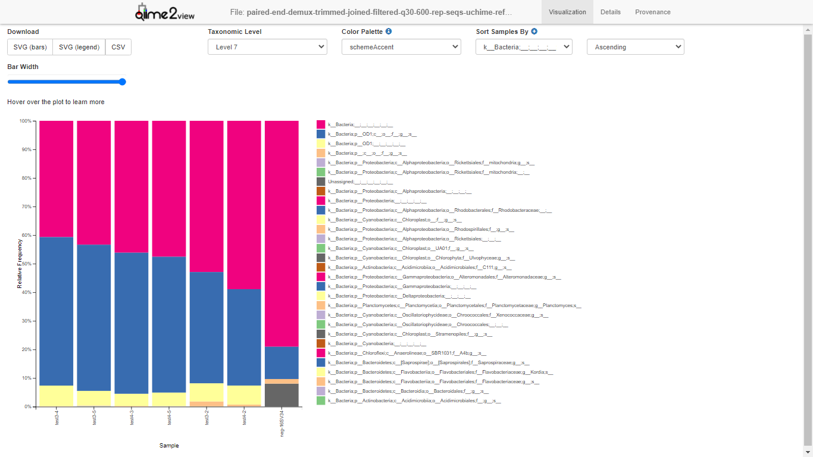The height and width of the screenshot is (457, 813).
Task: Switch to the Details tab
Action: coord(610,12)
